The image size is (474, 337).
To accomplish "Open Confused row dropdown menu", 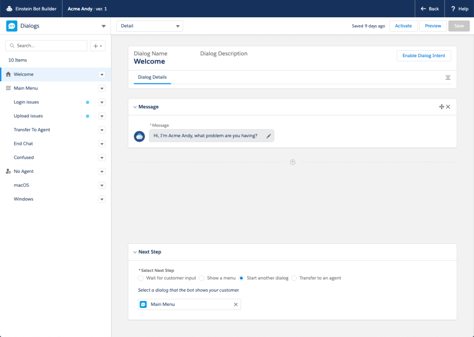I will click(x=102, y=158).
